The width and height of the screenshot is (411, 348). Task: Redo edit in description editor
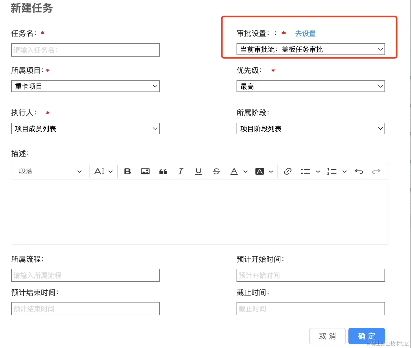tap(376, 171)
